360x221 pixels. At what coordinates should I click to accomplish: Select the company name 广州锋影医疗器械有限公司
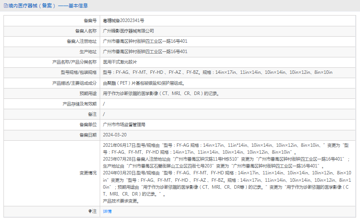pyautogui.click(x=128, y=31)
